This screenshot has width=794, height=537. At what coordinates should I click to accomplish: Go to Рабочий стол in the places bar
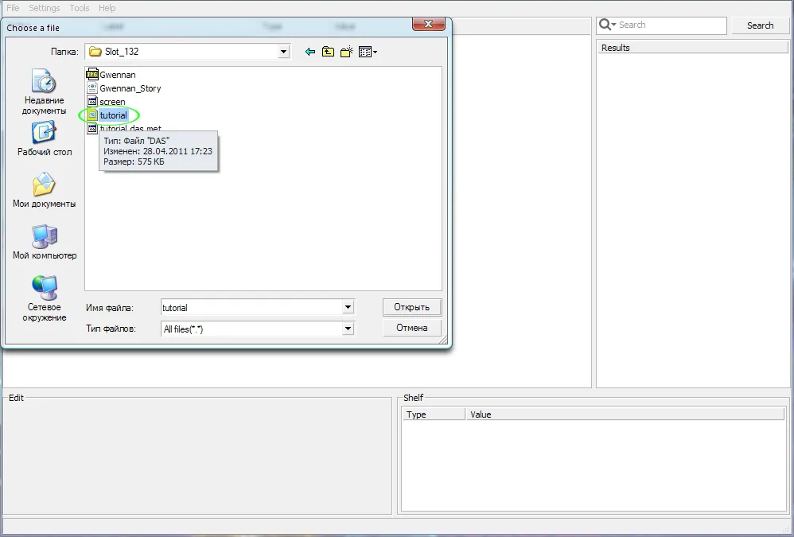[x=44, y=139]
